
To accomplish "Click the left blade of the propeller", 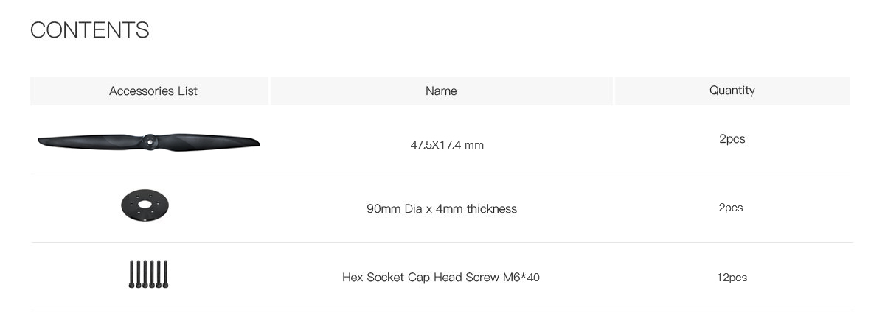I will coord(90,141).
